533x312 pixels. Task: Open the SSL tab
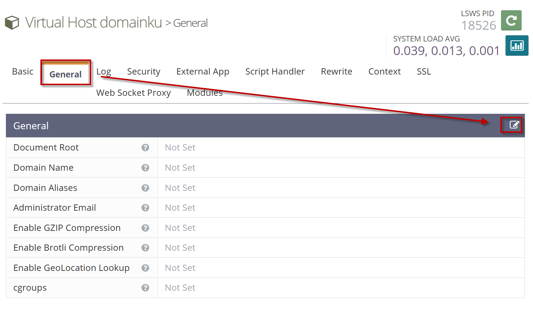(424, 72)
